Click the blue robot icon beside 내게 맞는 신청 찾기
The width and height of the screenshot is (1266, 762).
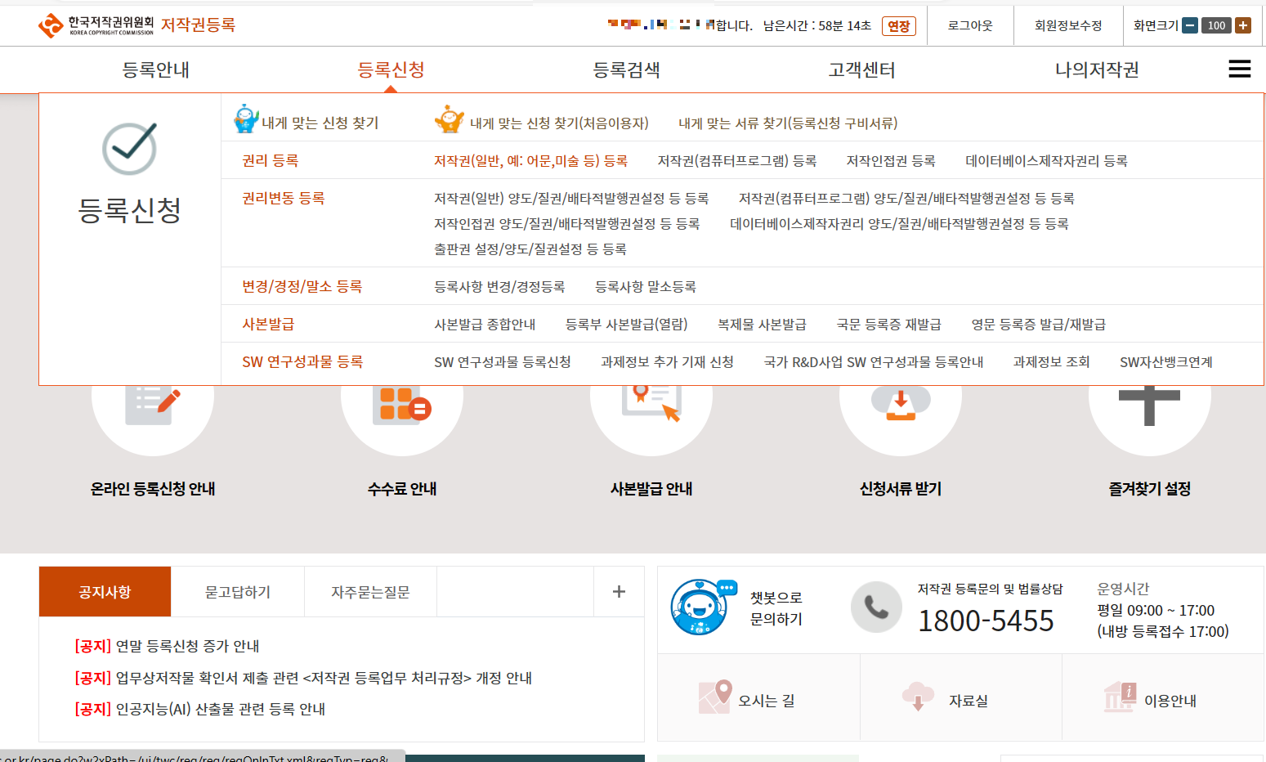click(x=244, y=119)
